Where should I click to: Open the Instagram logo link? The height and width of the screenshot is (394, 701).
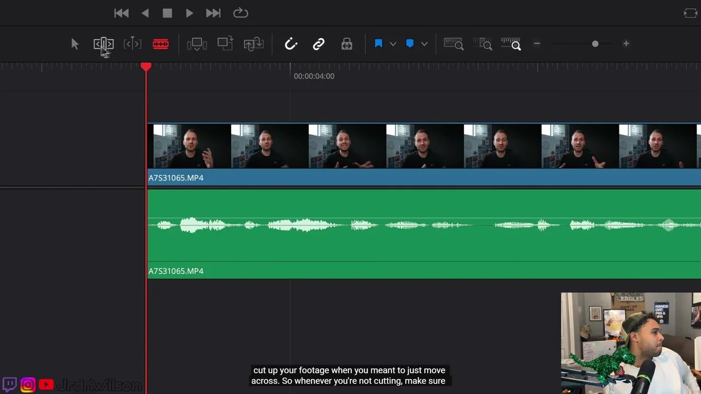28,385
